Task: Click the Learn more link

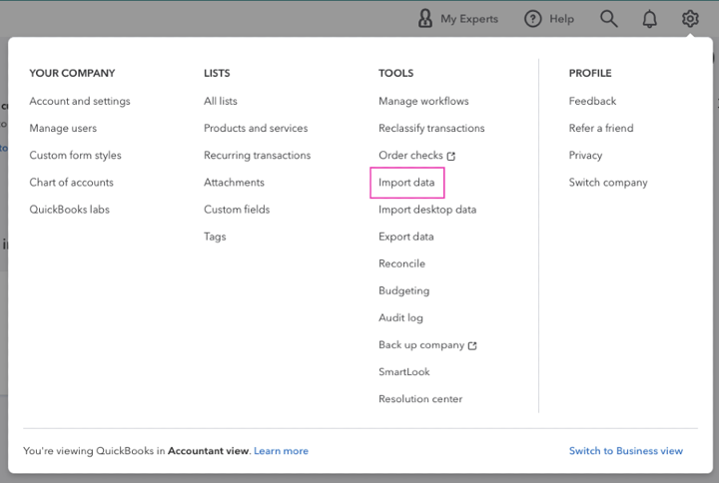Action: (x=281, y=451)
